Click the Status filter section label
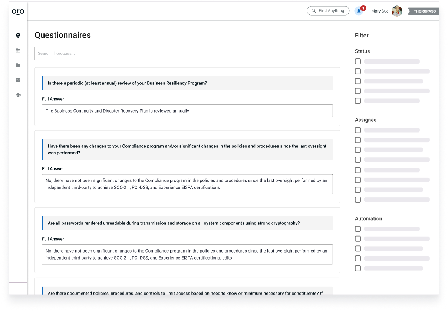The image size is (448, 311). (362, 51)
